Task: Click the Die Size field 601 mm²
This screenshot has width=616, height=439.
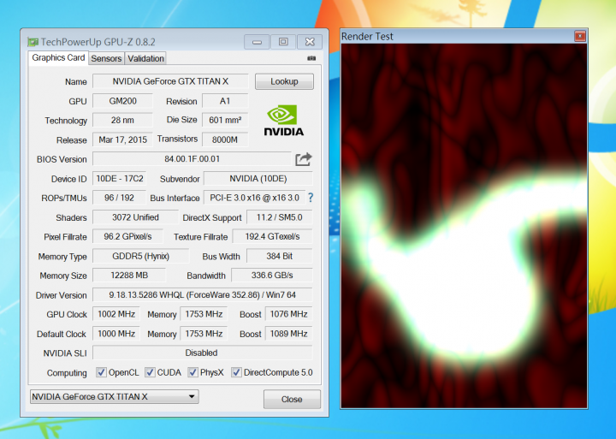Action: point(225,121)
